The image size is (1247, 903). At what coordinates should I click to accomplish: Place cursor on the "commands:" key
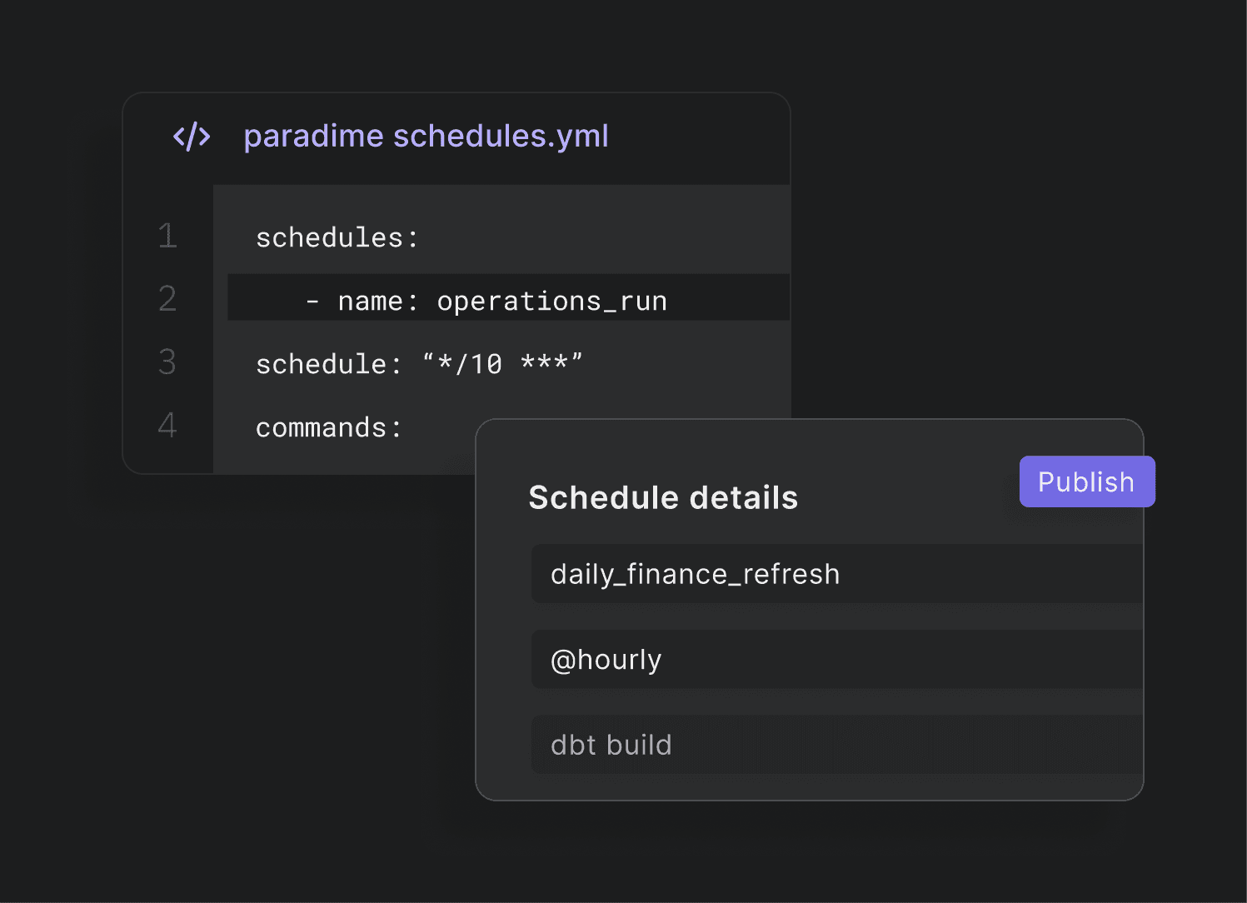(328, 428)
